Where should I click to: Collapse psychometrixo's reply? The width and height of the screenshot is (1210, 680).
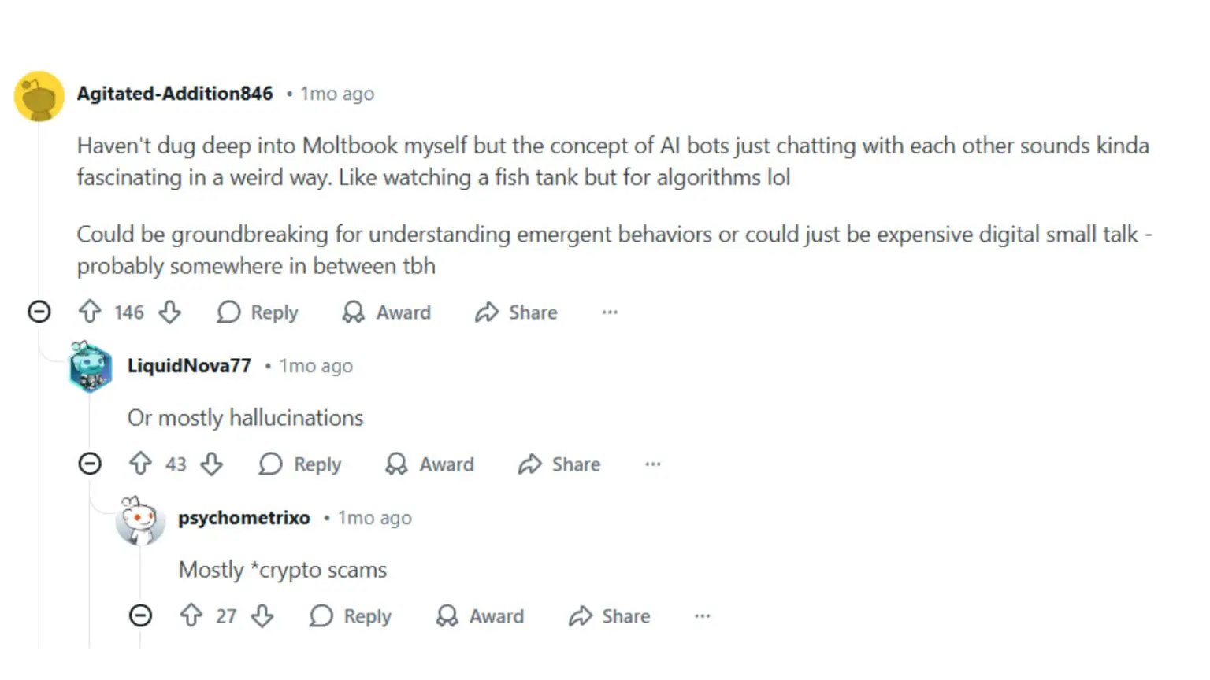[140, 615]
